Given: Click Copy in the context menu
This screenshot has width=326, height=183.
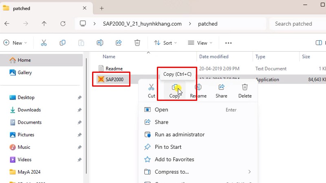Looking at the screenshot, I should tap(175, 91).
